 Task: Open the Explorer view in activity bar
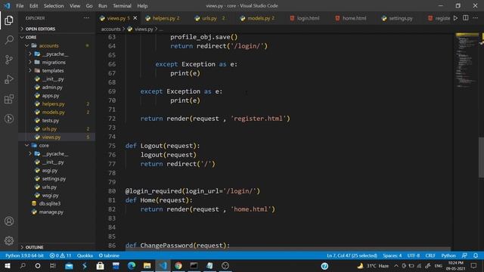click(9, 20)
